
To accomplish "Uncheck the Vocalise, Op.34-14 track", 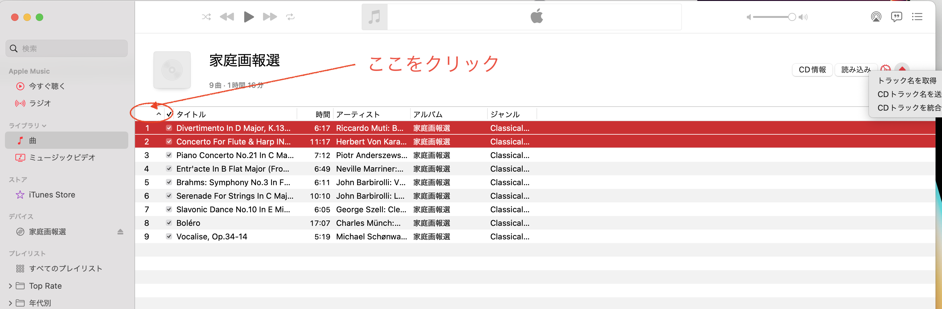I will pyautogui.click(x=169, y=236).
